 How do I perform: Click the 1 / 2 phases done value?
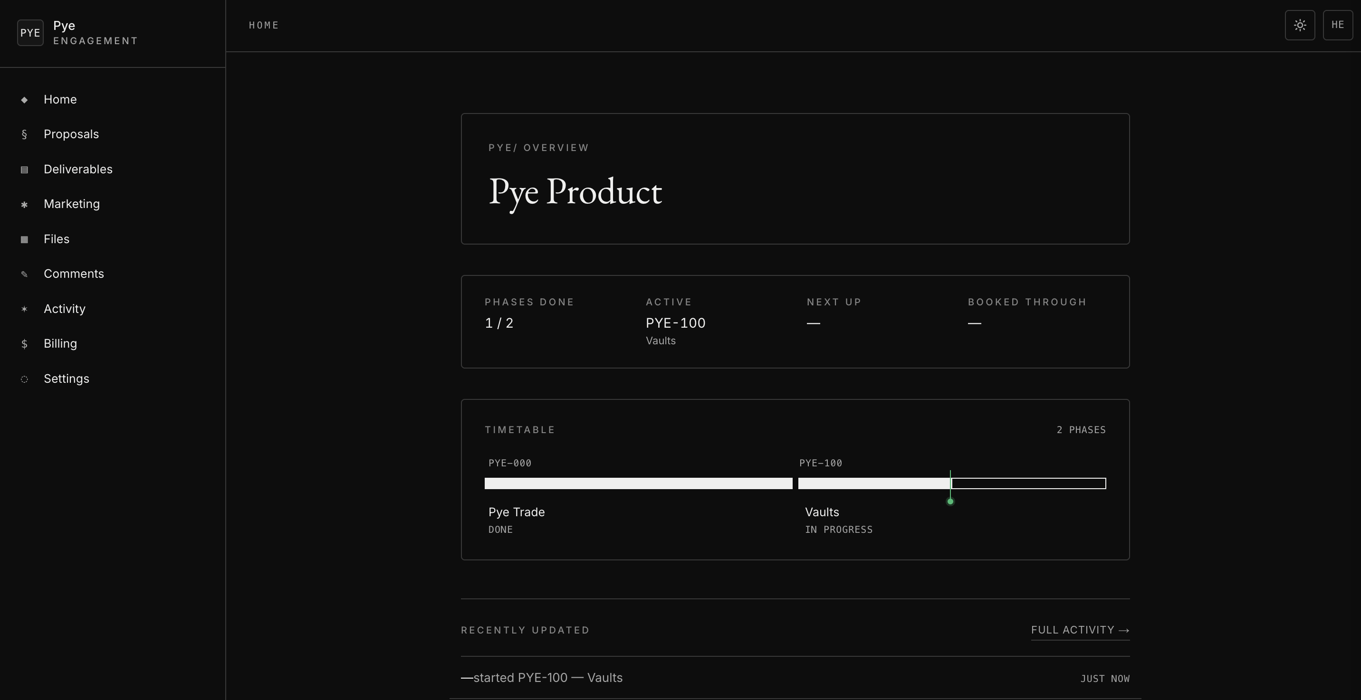[x=499, y=323]
